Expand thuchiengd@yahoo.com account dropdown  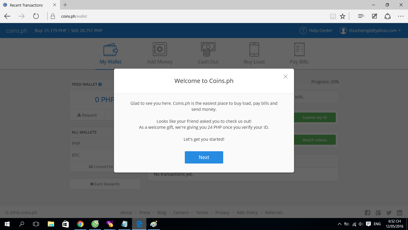point(400,31)
